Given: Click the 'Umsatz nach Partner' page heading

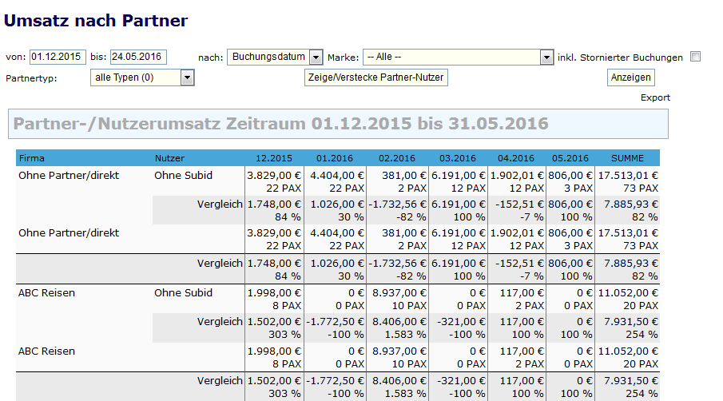Looking at the screenshot, I should pyautogui.click(x=96, y=21).
